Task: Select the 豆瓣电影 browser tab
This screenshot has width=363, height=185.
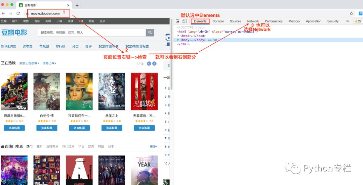Action: pyautogui.click(x=44, y=5)
